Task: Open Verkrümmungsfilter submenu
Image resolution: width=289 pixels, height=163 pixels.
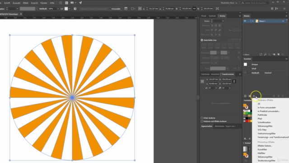Action: [x=266, y=134]
